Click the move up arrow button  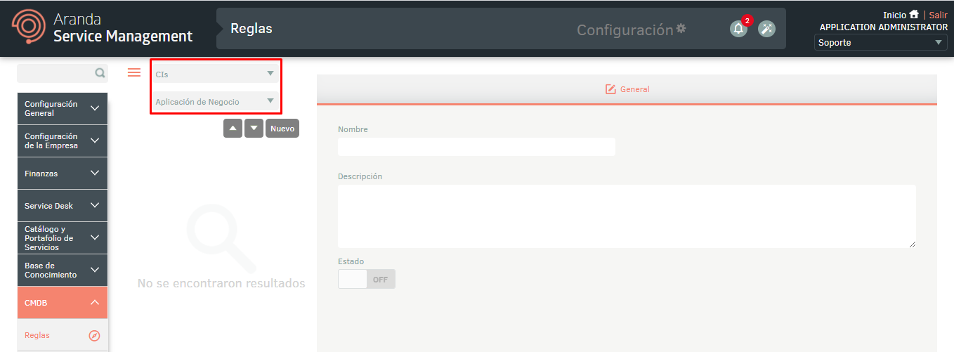pos(233,129)
